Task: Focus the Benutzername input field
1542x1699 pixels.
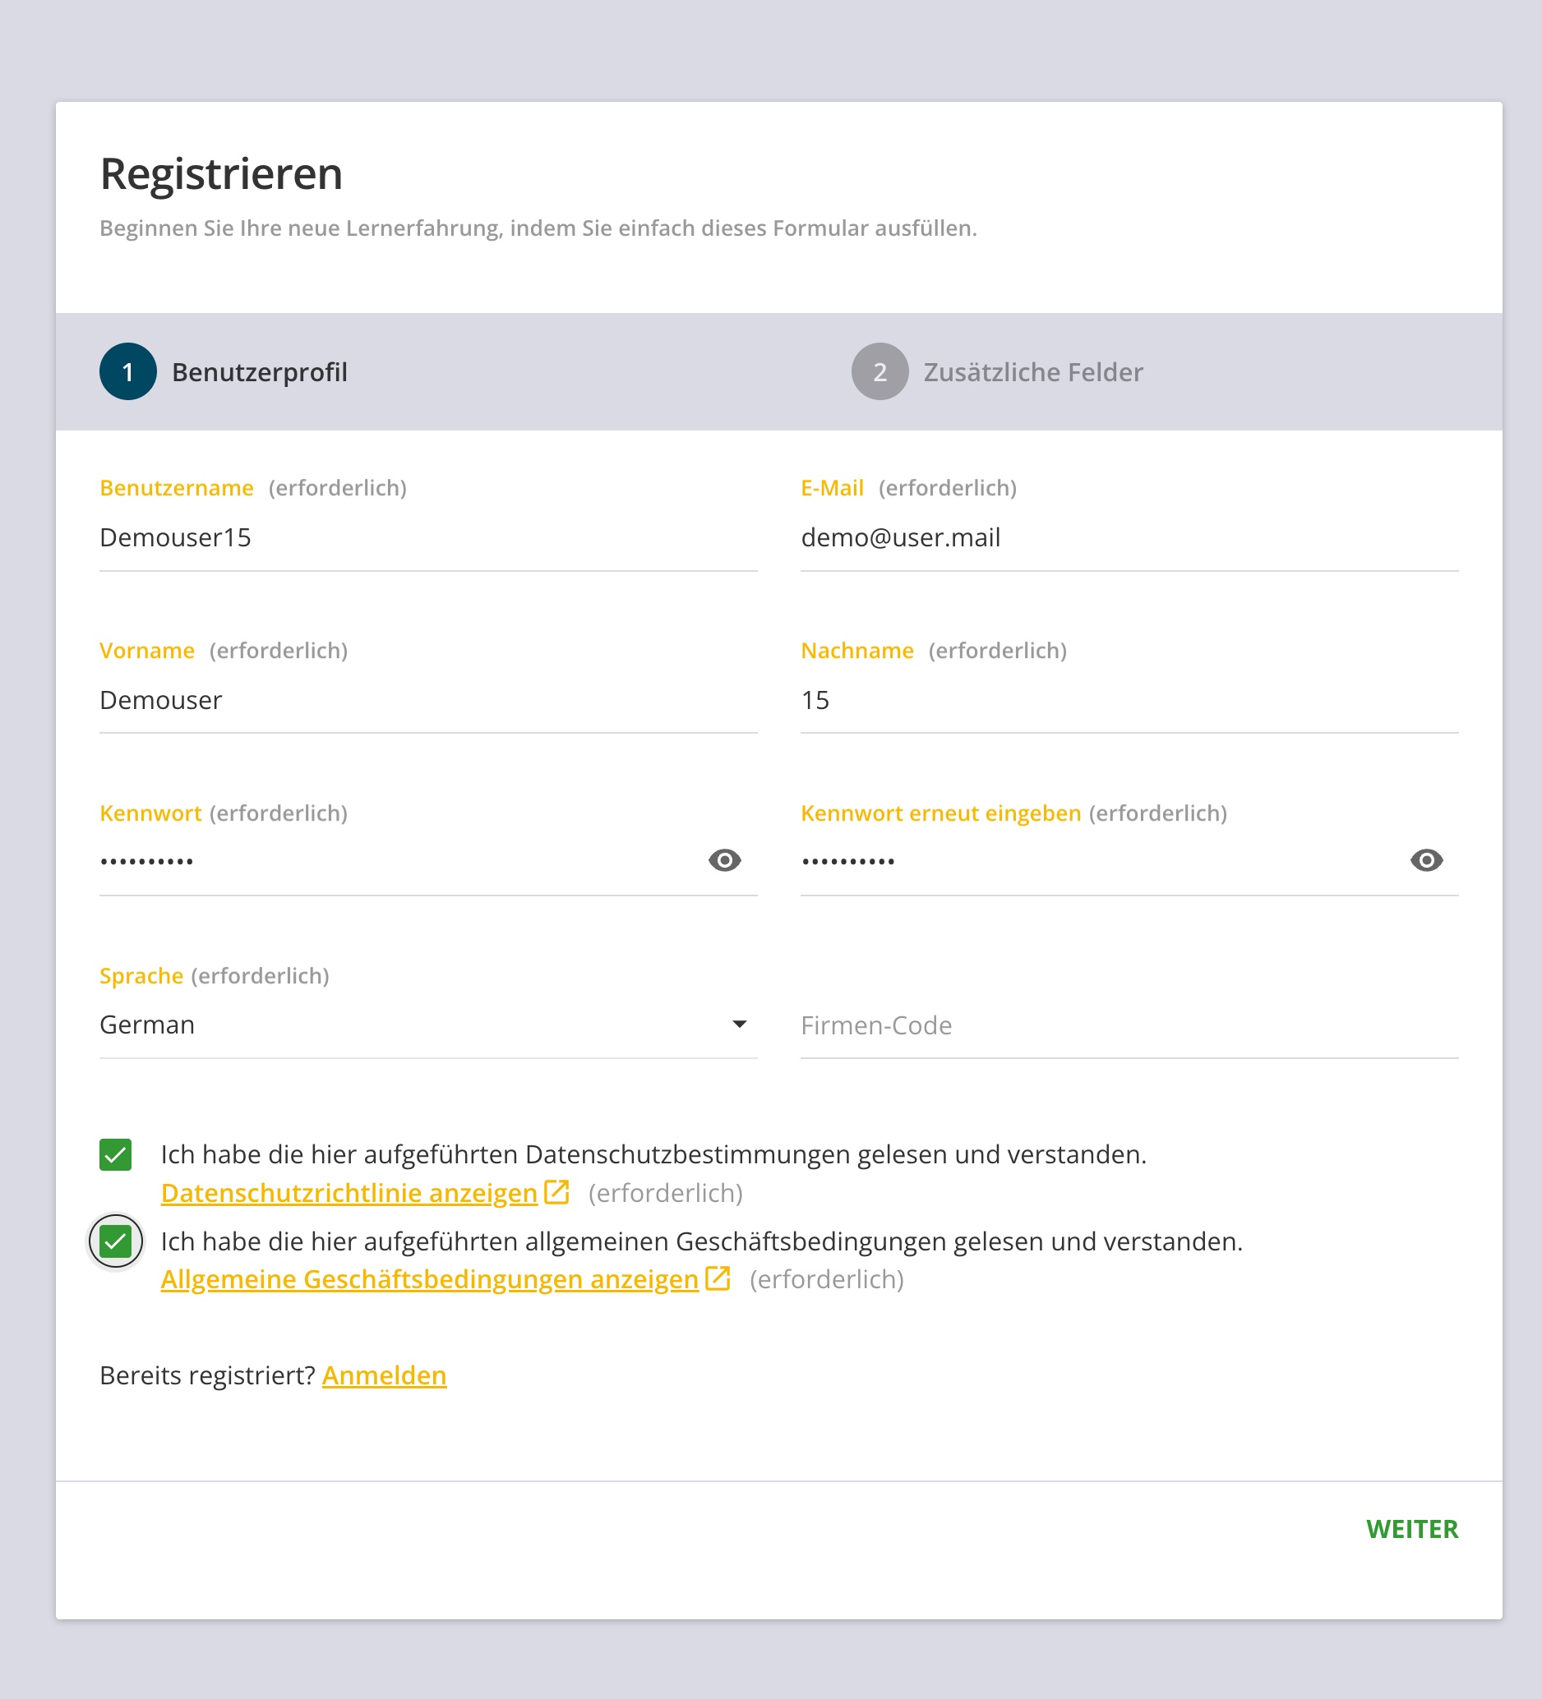Action: pyautogui.click(x=428, y=537)
